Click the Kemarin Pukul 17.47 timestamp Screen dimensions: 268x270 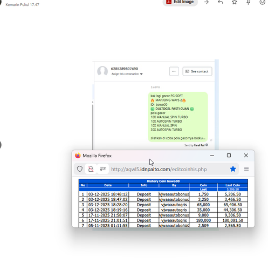pos(22,5)
